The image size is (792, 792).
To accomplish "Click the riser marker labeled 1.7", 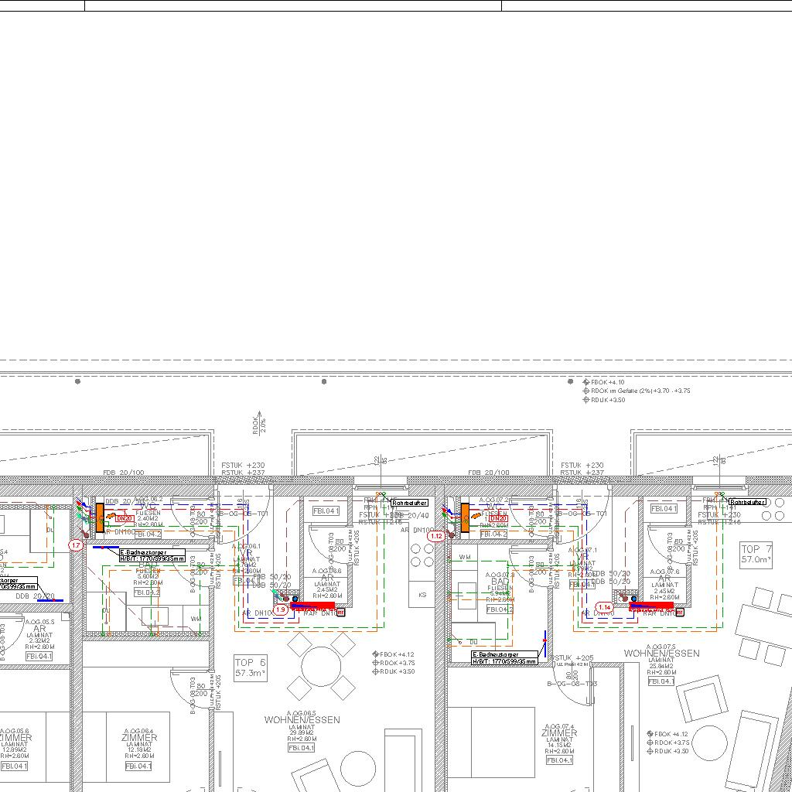I will [76, 545].
